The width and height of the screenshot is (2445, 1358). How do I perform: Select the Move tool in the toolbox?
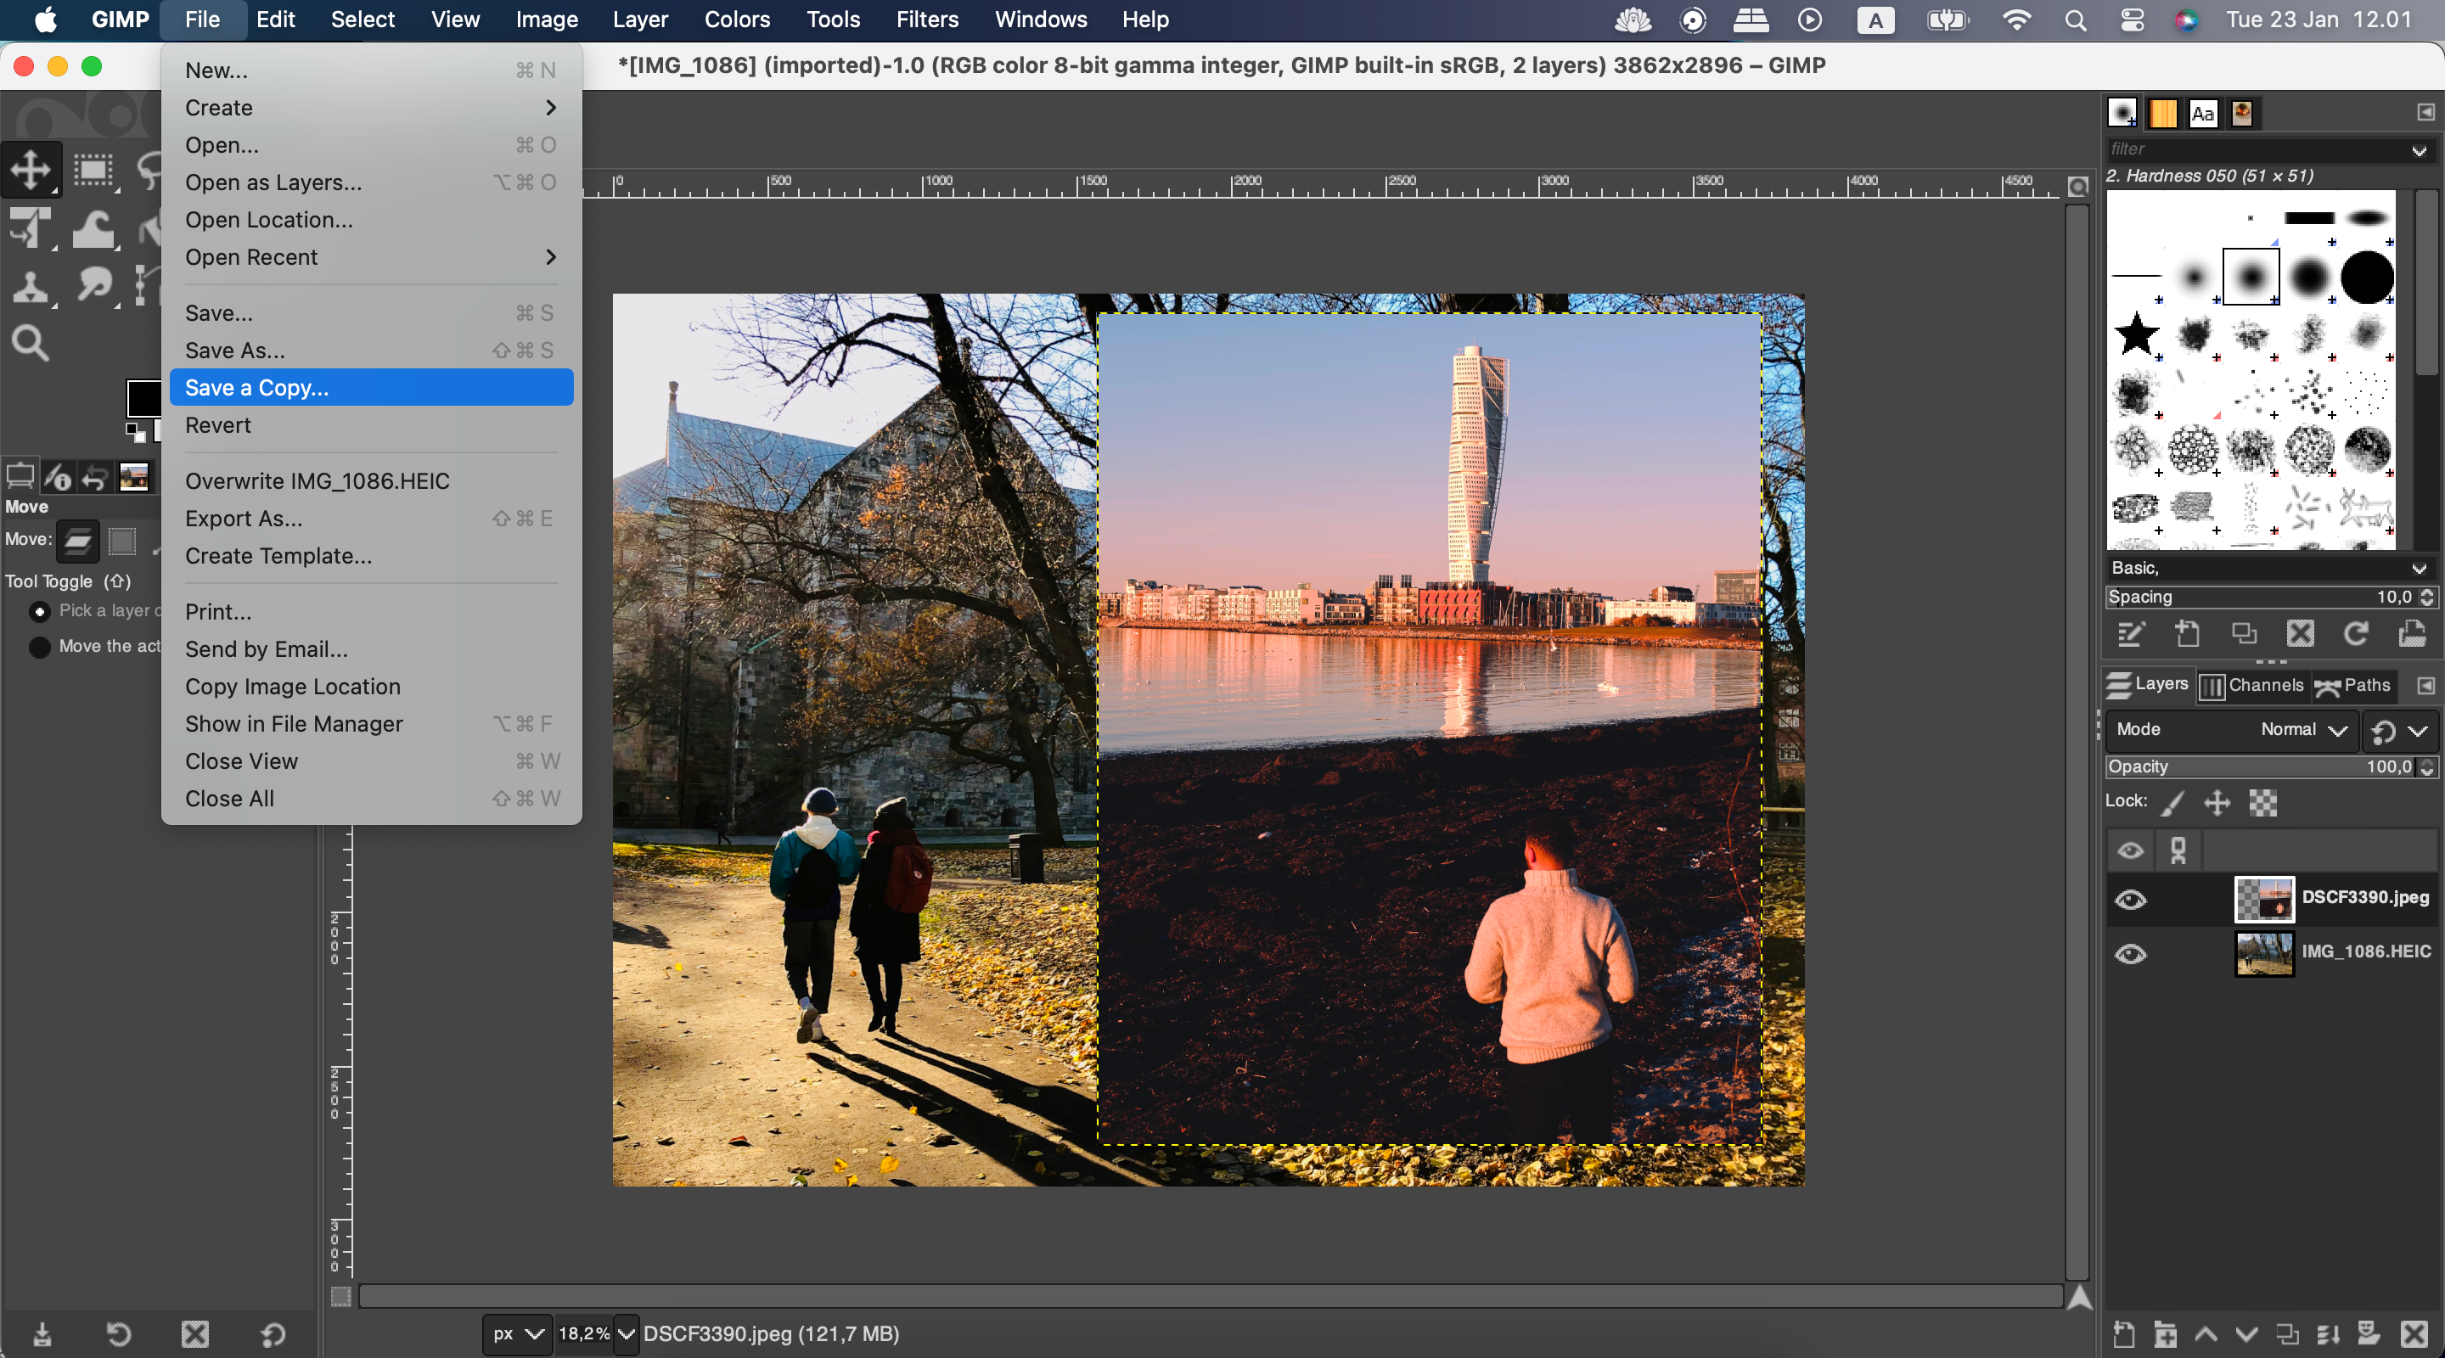click(31, 169)
